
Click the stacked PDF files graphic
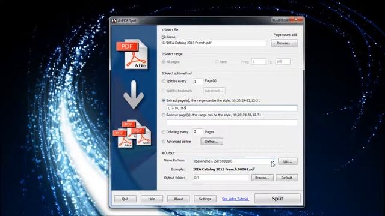(132, 134)
